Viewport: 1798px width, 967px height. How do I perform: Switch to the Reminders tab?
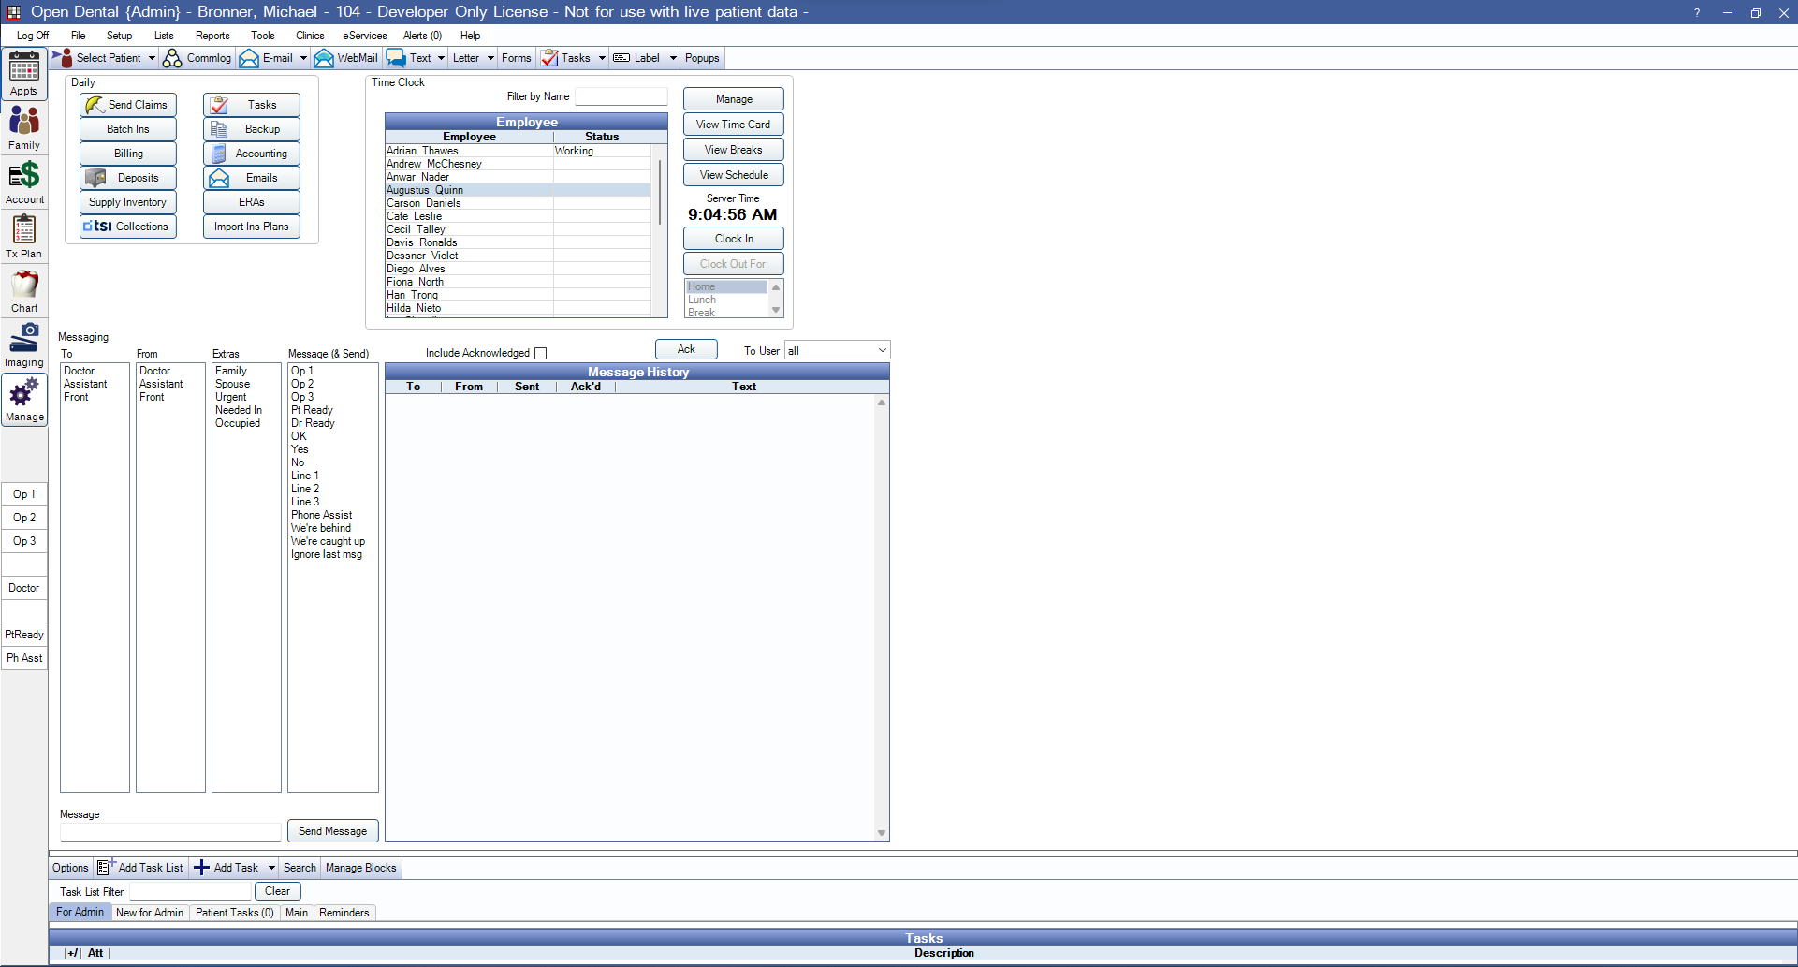click(344, 913)
